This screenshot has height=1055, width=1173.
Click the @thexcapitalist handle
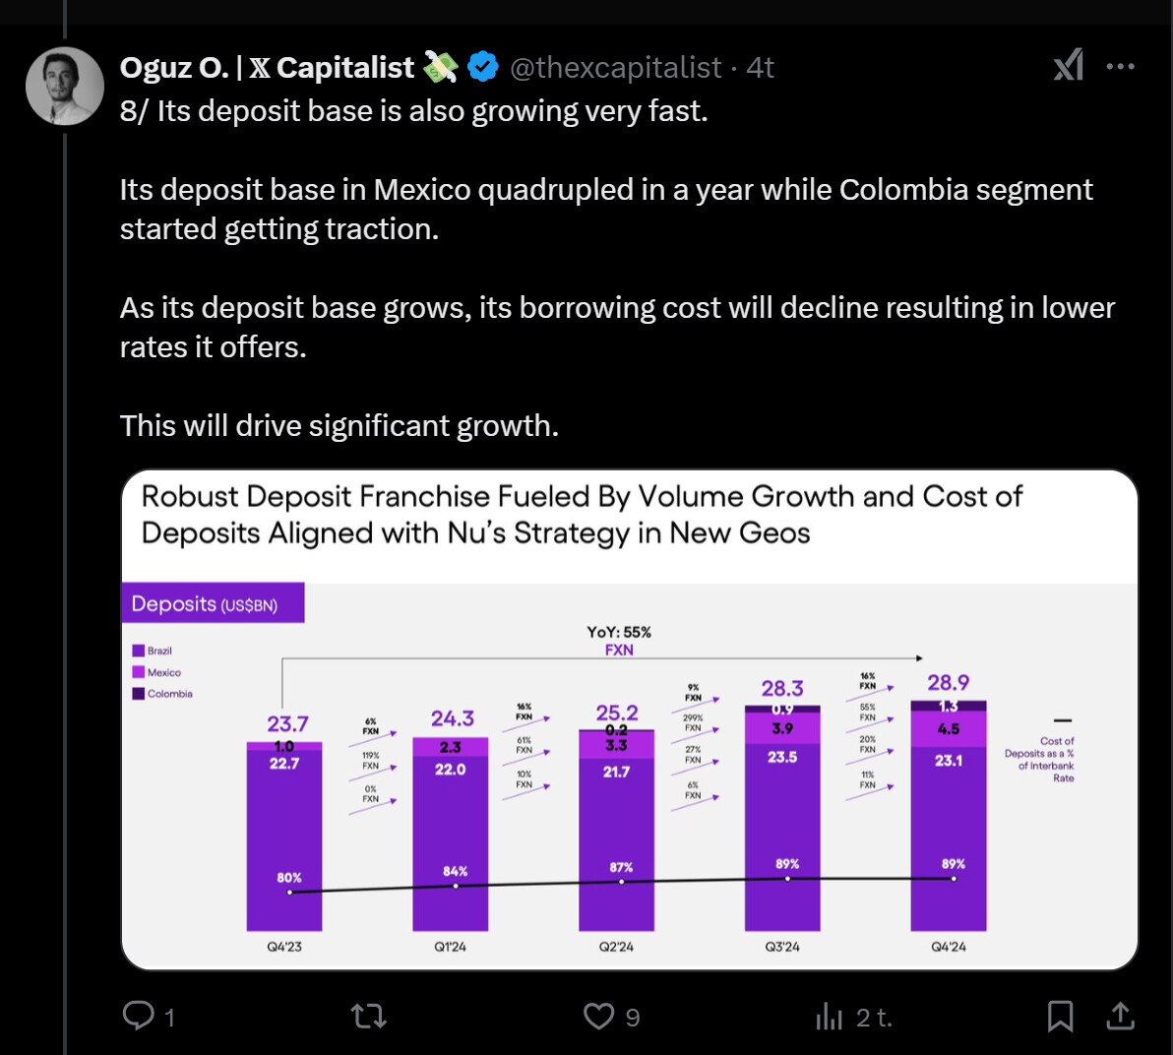pos(616,67)
